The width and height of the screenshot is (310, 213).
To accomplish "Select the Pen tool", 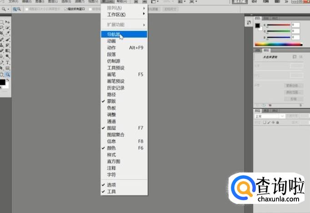I will [2, 62].
